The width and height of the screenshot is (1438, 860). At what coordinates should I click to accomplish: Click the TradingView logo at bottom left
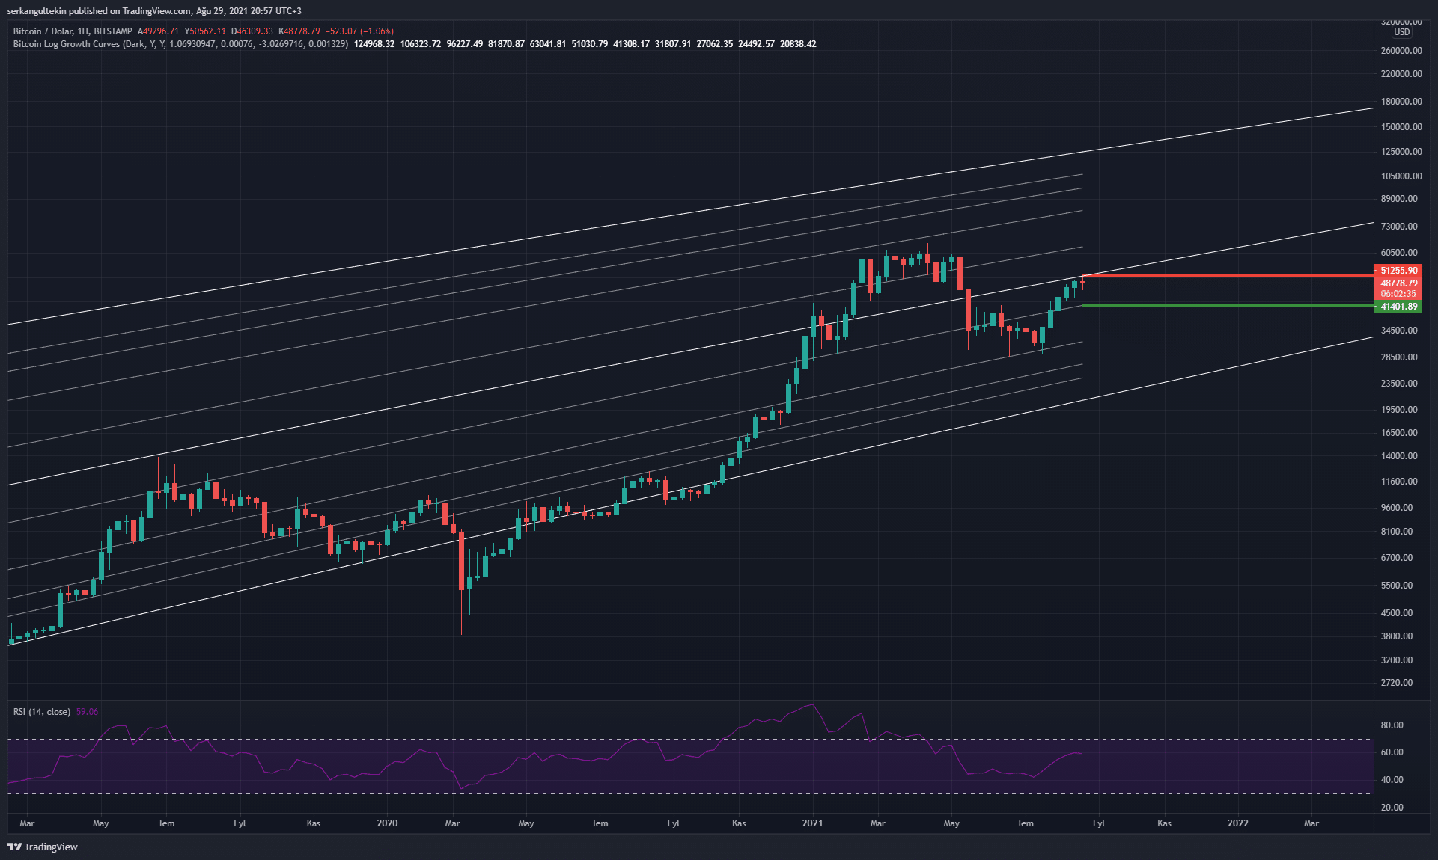pyautogui.click(x=43, y=847)
